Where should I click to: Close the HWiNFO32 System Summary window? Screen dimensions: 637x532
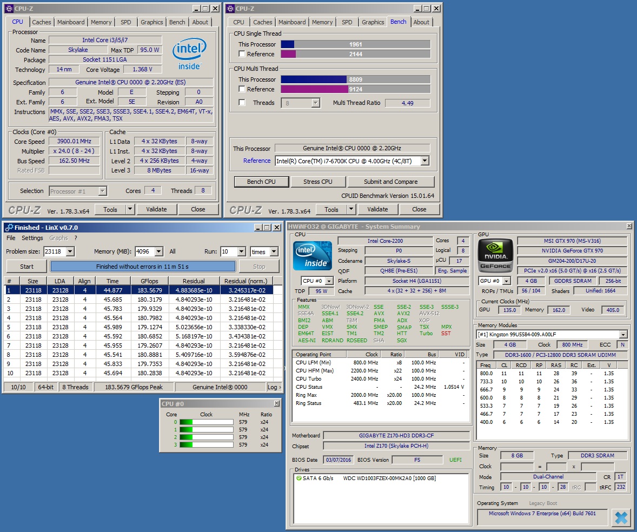(x=629, y=226)
